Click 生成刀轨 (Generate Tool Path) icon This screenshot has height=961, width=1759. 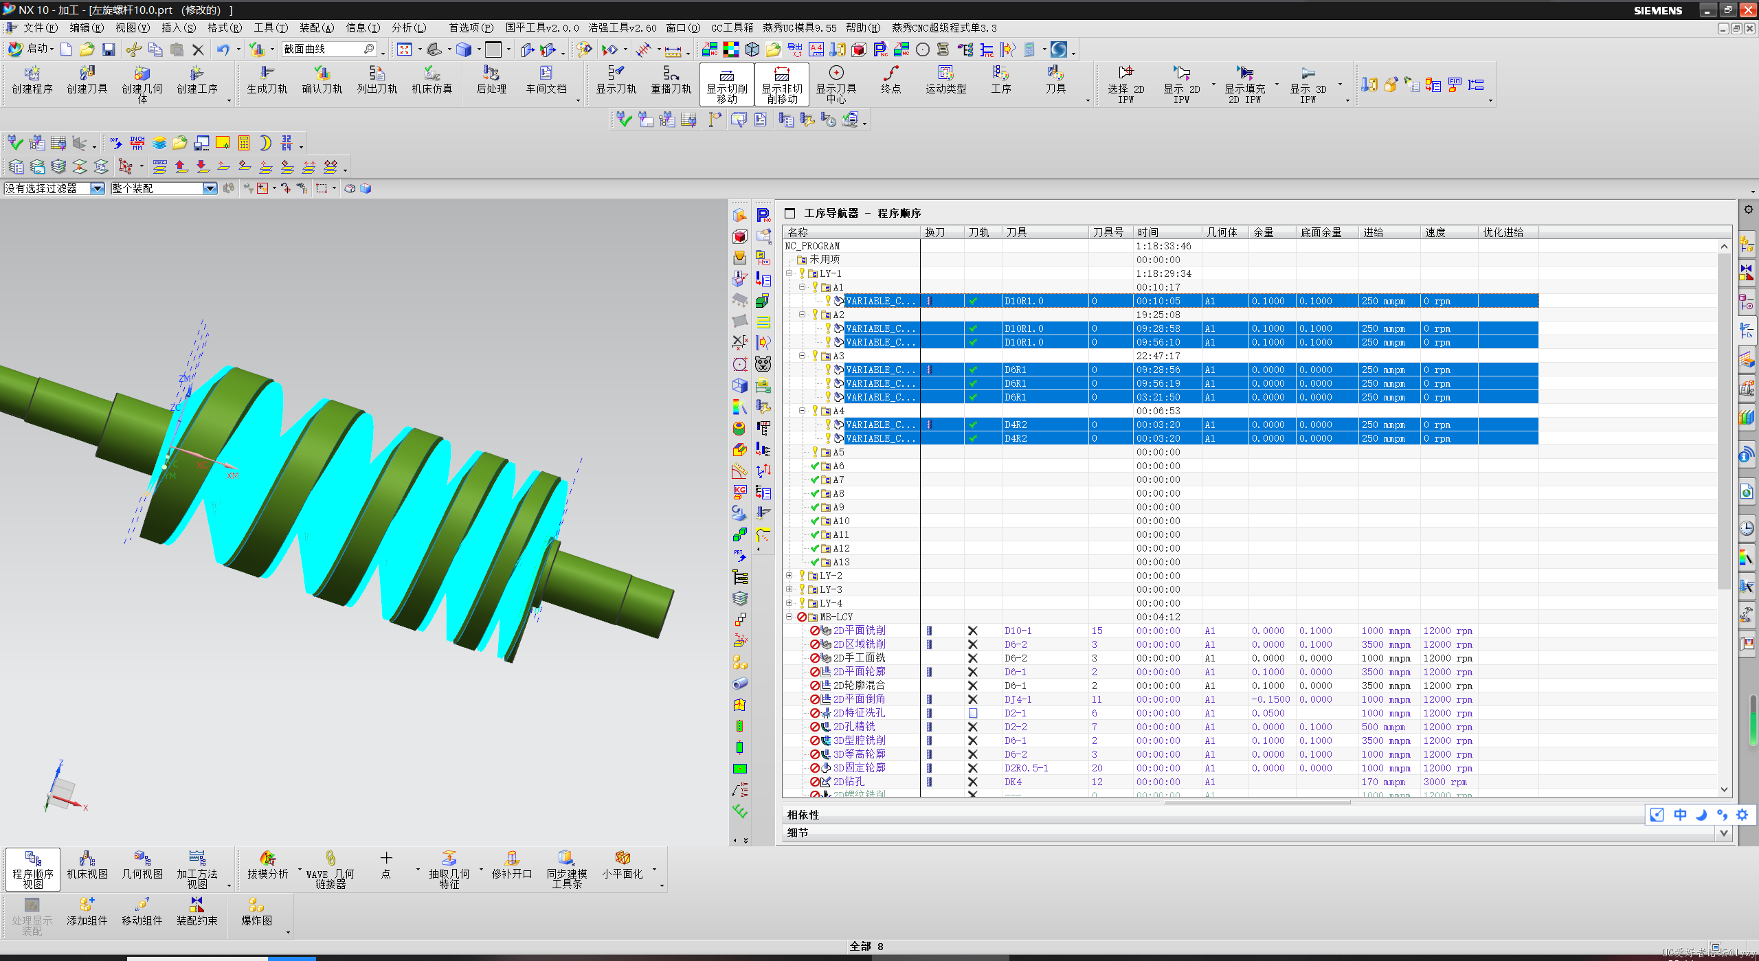click(x=267, y=80)
